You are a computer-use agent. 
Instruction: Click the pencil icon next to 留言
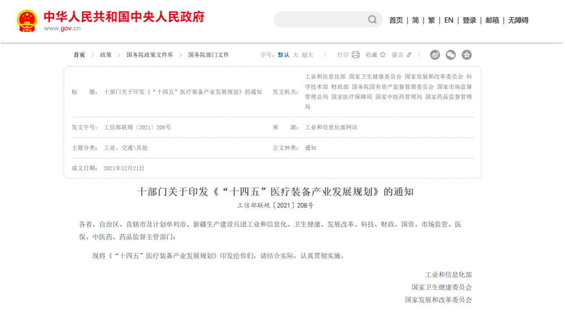(409, 55)
